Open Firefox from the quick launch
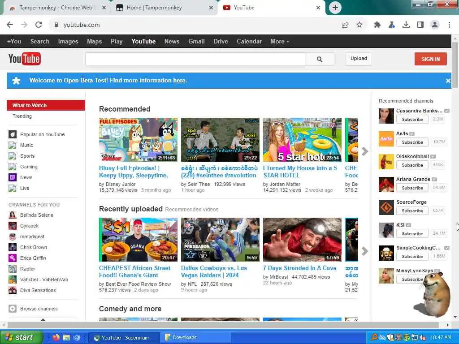Screen dimensions: 459x344 (56, 337)
